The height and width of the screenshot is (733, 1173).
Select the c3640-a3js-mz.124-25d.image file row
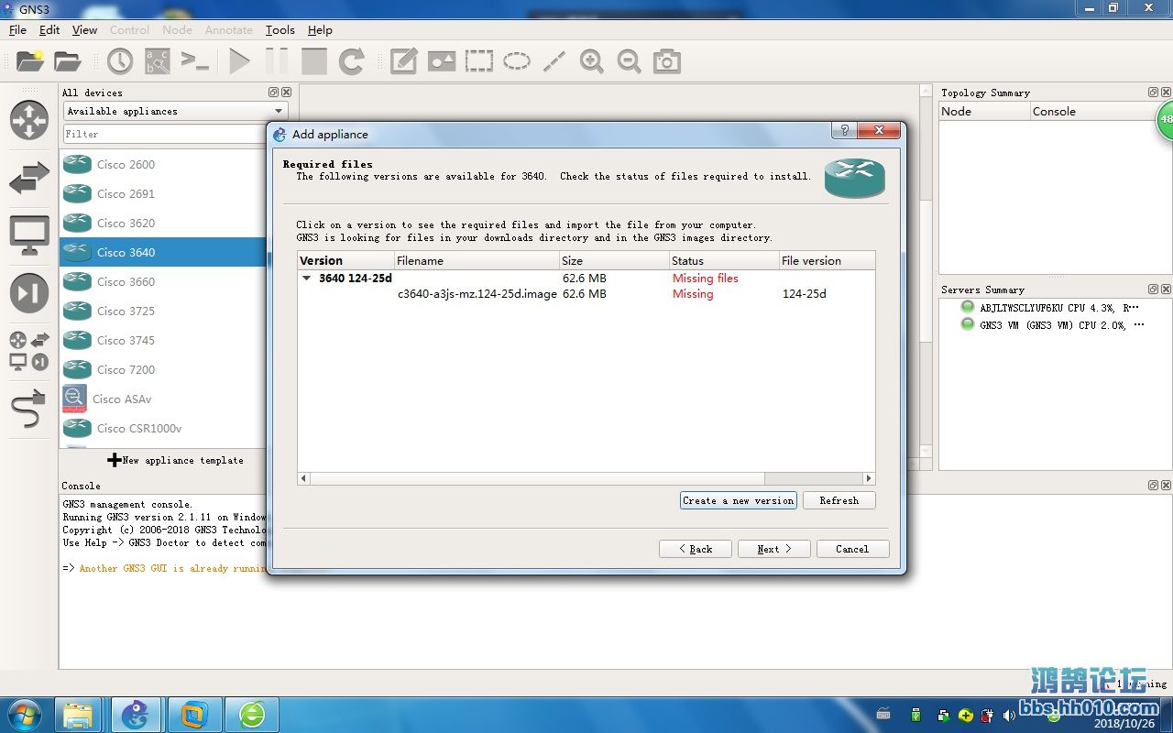point(586,294)
